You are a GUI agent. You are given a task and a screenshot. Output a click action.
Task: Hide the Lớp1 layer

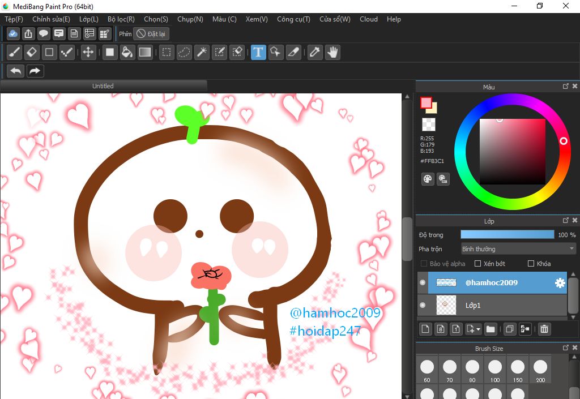click(423, 305)
